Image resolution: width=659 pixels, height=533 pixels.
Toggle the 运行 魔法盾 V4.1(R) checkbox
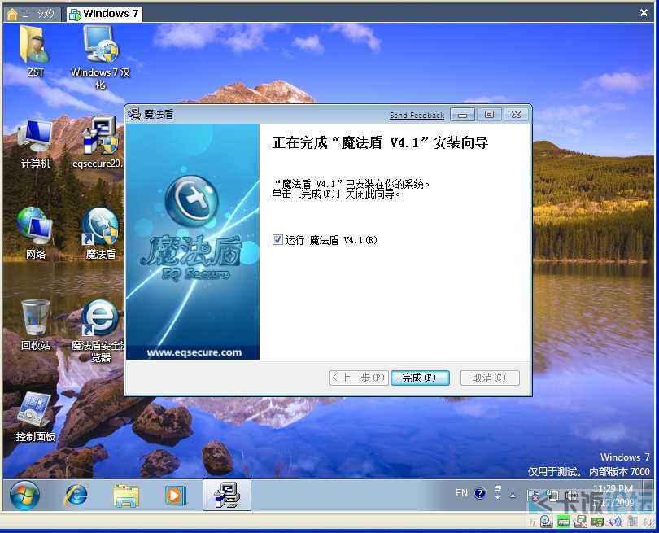[277, 240]
